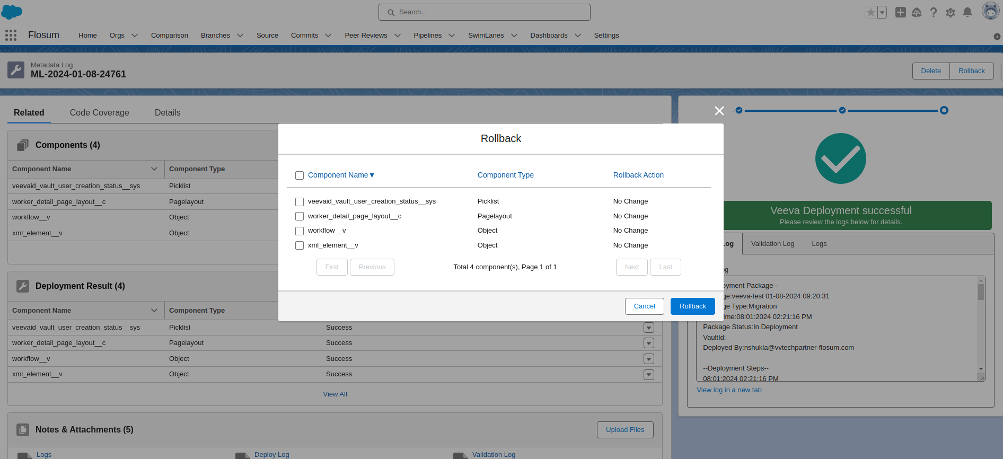Open View log in a new tab
The width and height of the screenshot is (1003, 459).
click(729, 390)
